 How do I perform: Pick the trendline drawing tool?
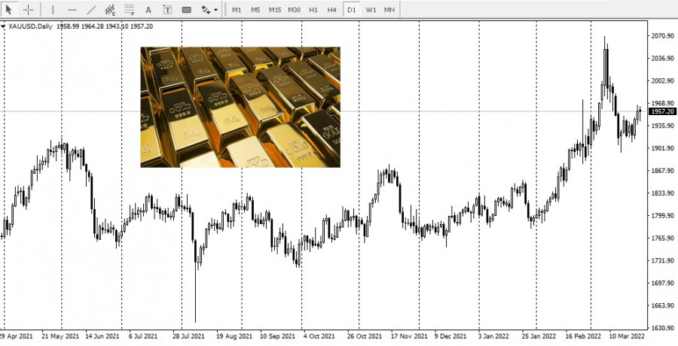[91, 10]
